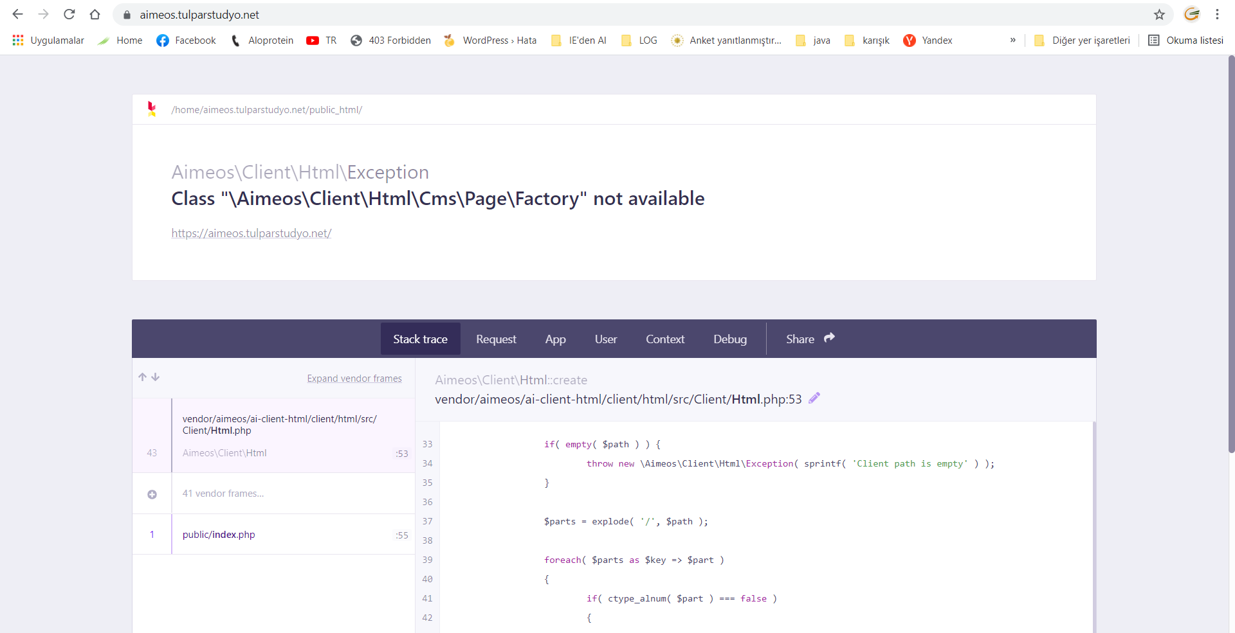Open the browser extension icon beside the star

(1192, 14)
